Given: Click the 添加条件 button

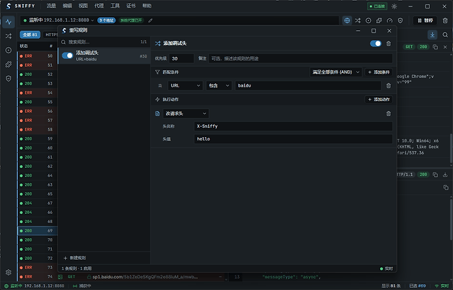Looking at the screenshot, I should point(379,72).
